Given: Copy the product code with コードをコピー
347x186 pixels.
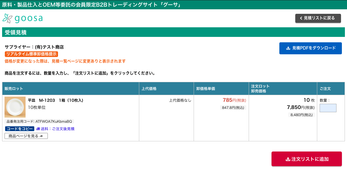Looking at the screenshot, I should (x=20, y=129).
